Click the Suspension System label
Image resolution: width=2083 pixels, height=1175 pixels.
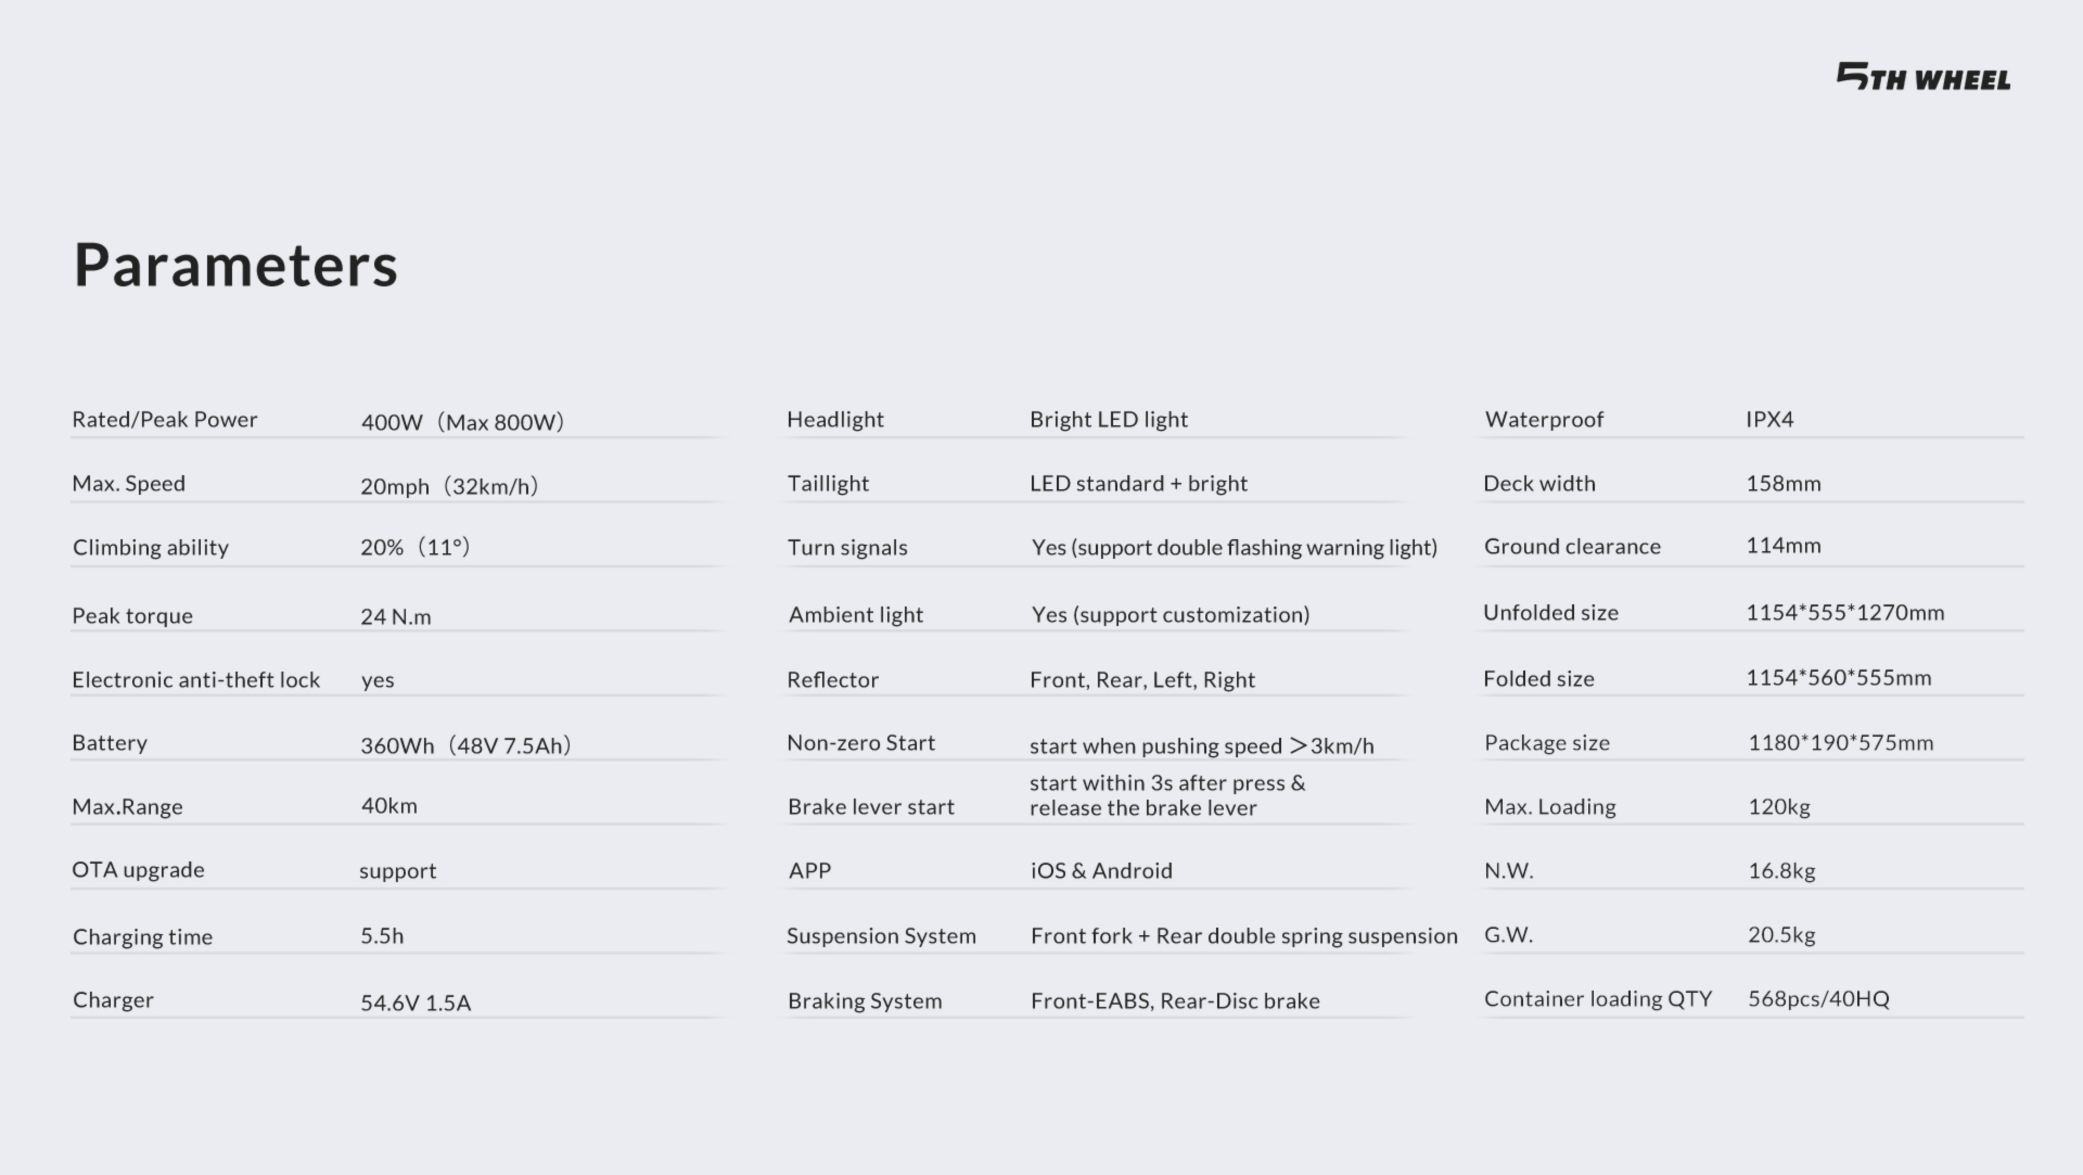[x=880, y=936]
